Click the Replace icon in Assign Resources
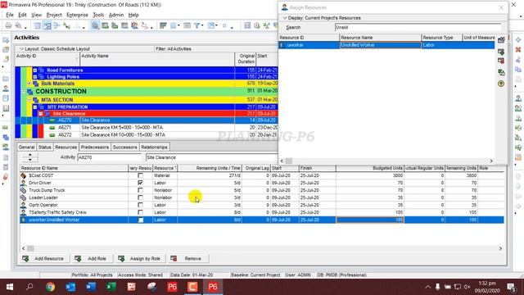This screenshot has width=524, height=295. coord(501,72)
